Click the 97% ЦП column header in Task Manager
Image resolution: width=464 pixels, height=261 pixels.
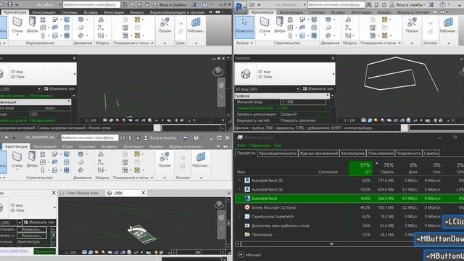pyautogui.click(x=361, y=168)
